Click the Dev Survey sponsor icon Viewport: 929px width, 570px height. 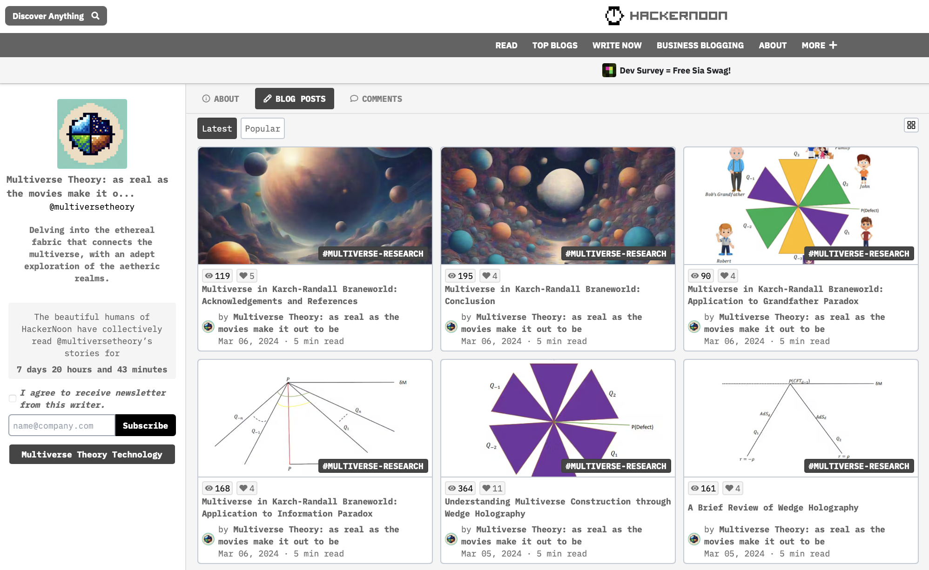[x=609, y=70]
